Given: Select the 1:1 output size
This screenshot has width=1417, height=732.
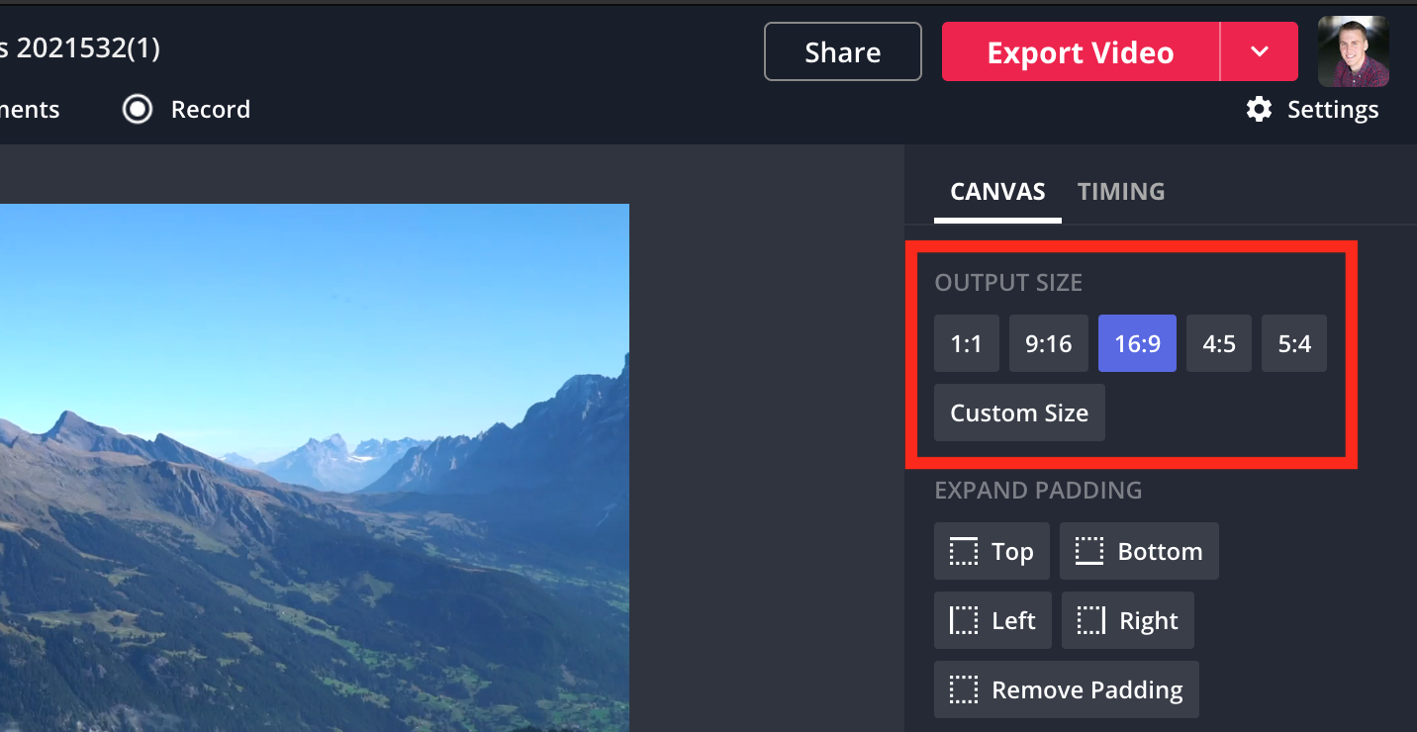Looking at the screenshot, I should coord(966,344).
